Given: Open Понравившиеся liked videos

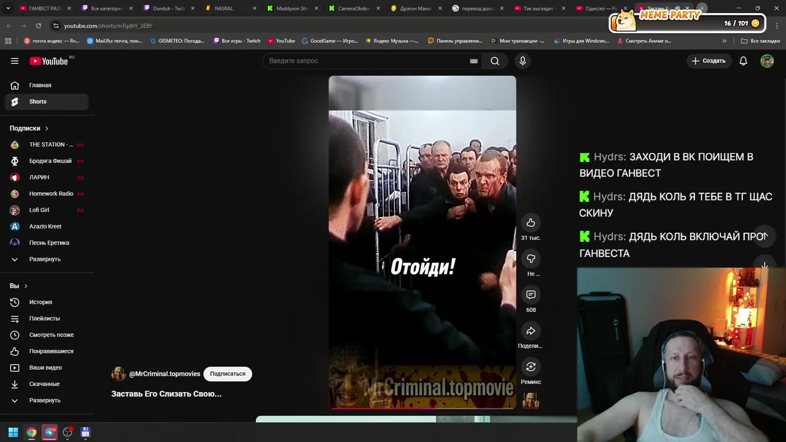Looking at the screenshot, I should click(x=47, y=351).
